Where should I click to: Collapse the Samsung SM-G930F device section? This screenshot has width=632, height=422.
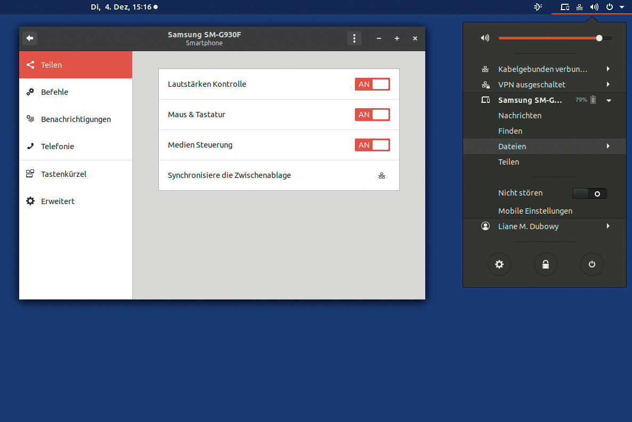609,100
